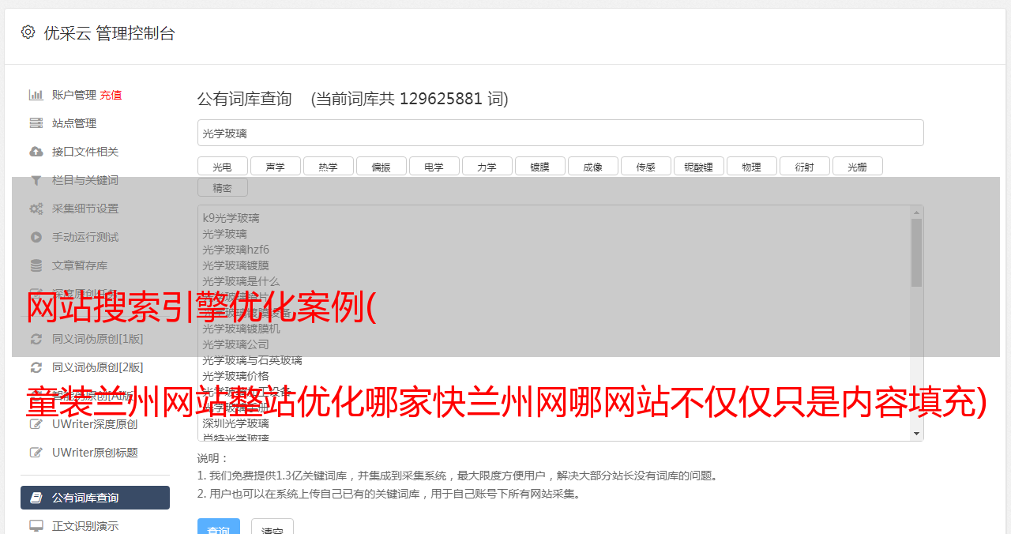Click the red 充值 link
Image resolution: width=1011 pixels, height=534 pixels.
(111, 95)
